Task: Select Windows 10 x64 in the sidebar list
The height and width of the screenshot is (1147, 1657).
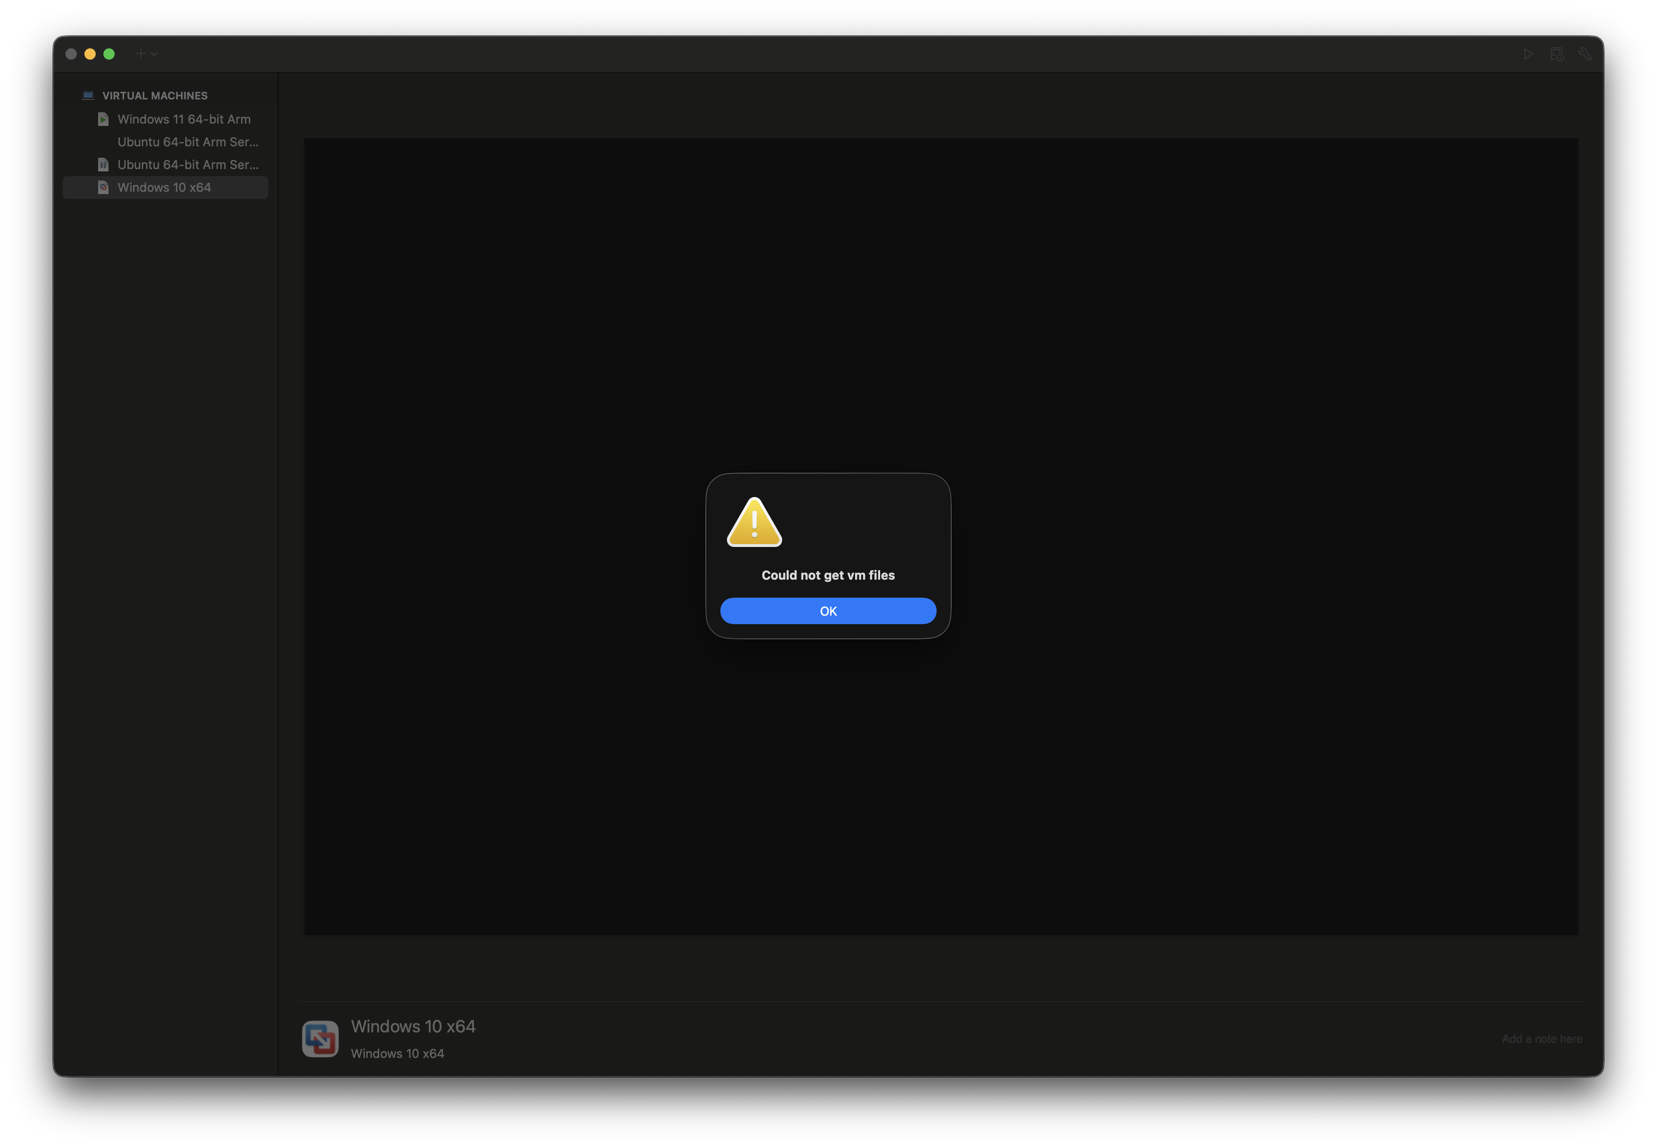Action: click(x=165, y=188)
